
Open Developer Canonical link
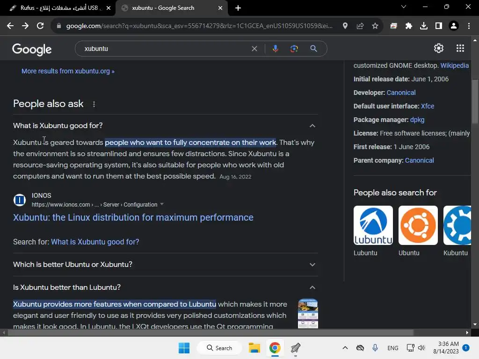[x=401, y=93]
